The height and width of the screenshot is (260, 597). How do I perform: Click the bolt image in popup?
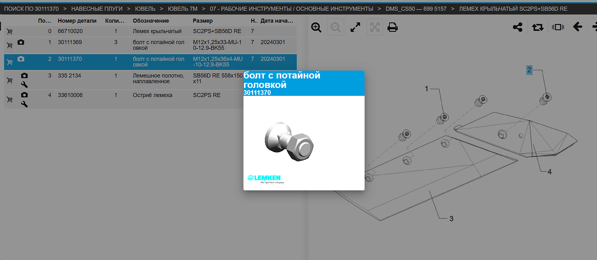pyautogui.click(x=289, y=141)
